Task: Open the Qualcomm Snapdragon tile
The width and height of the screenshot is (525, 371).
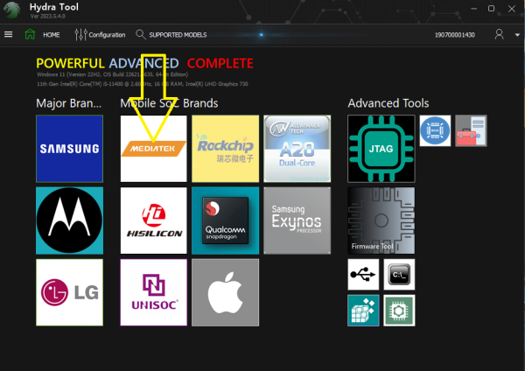Action: 226,220
